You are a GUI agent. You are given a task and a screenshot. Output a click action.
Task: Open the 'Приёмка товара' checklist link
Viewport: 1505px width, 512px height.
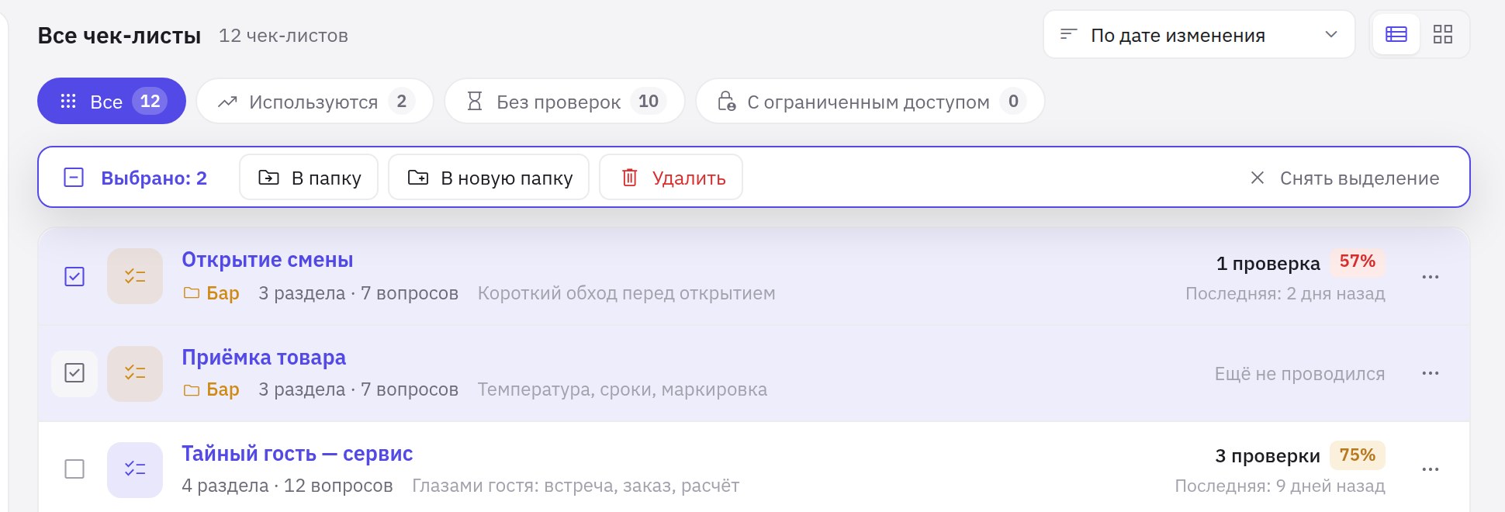[264, 357]
